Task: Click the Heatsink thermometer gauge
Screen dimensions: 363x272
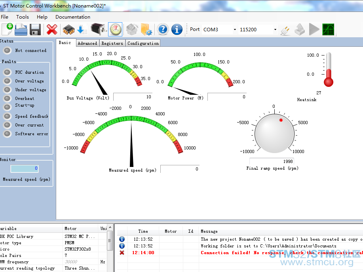Action: pyautogui.click(x=329, y=69)
